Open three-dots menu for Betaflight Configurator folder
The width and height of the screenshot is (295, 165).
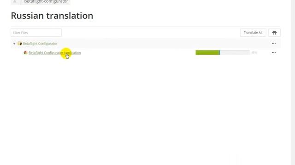(274, 44)
